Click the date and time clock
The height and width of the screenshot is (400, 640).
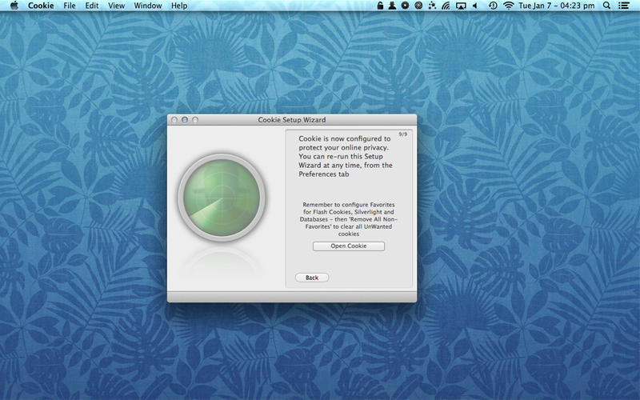pyautogui.click(x=556, y=6)
